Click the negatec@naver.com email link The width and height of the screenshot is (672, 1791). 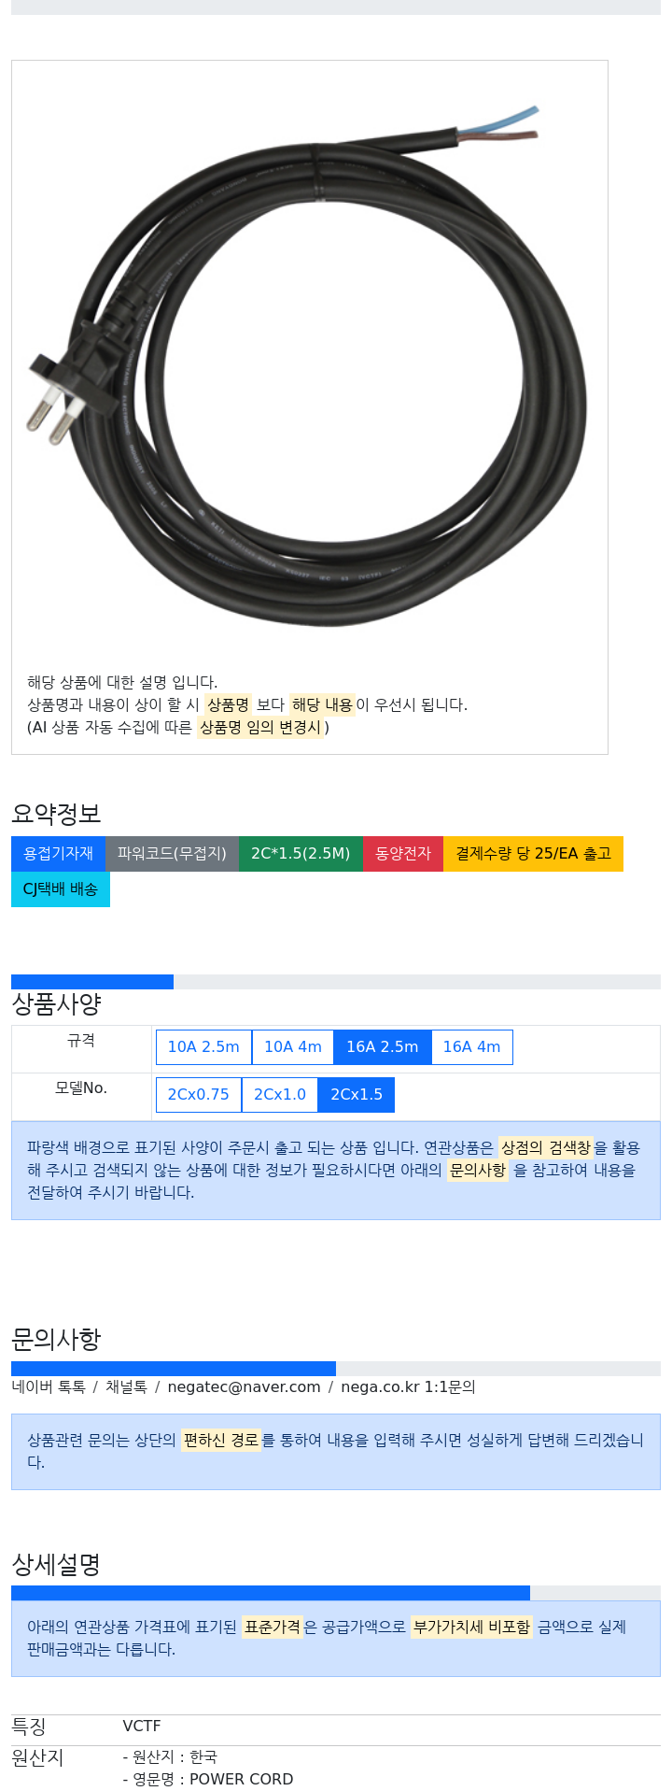[x=244, y=1387]
